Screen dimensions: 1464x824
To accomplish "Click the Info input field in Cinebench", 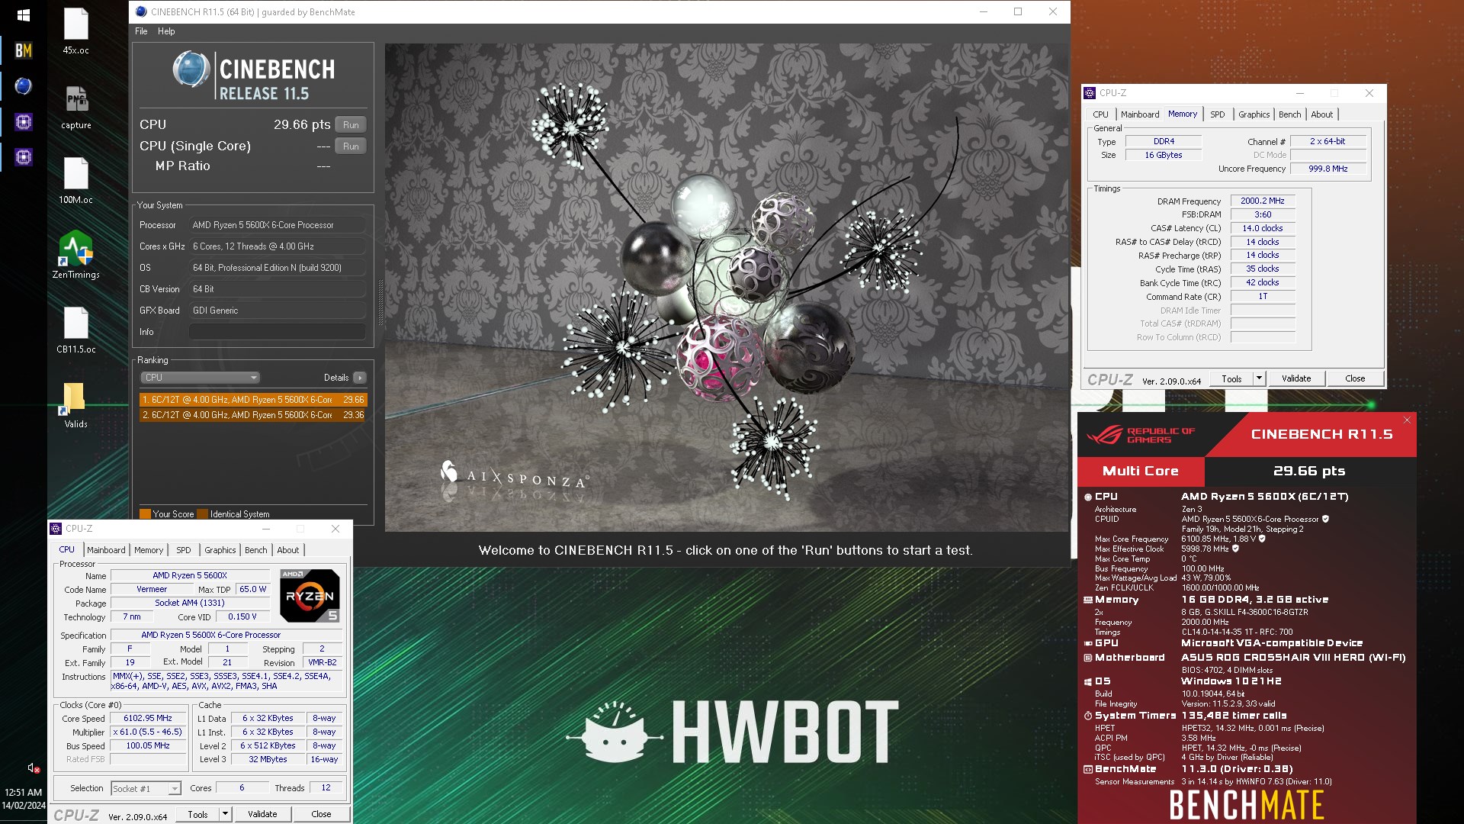I will (x=277, y=332).
